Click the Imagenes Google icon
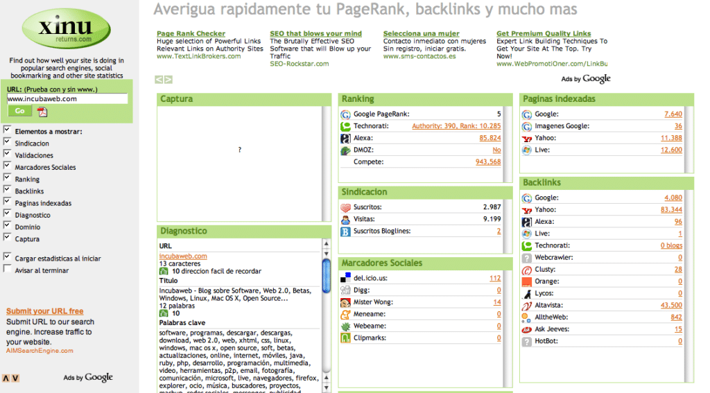Image resolution: width=710 pixels, height=393 pixels. pyautogui.click(x=527, y=126)
